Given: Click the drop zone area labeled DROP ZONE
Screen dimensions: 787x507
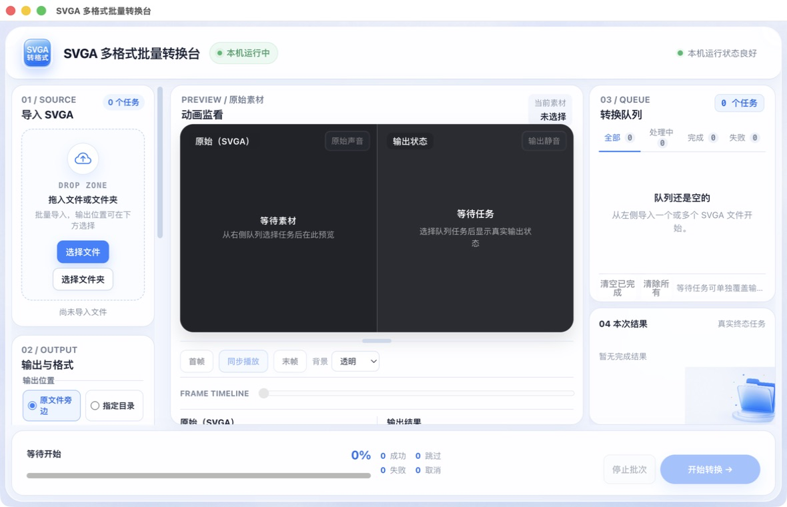Looking at the screenshot, I should tap(83, 215).
